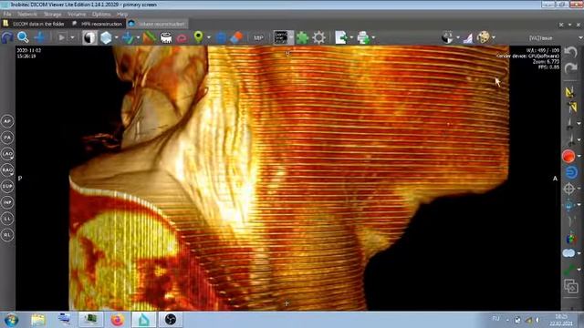The image size is (584, 328).
Task: Expand the color palette dropdown arrow
Action: pyautogui.click(x=494, y=37)
